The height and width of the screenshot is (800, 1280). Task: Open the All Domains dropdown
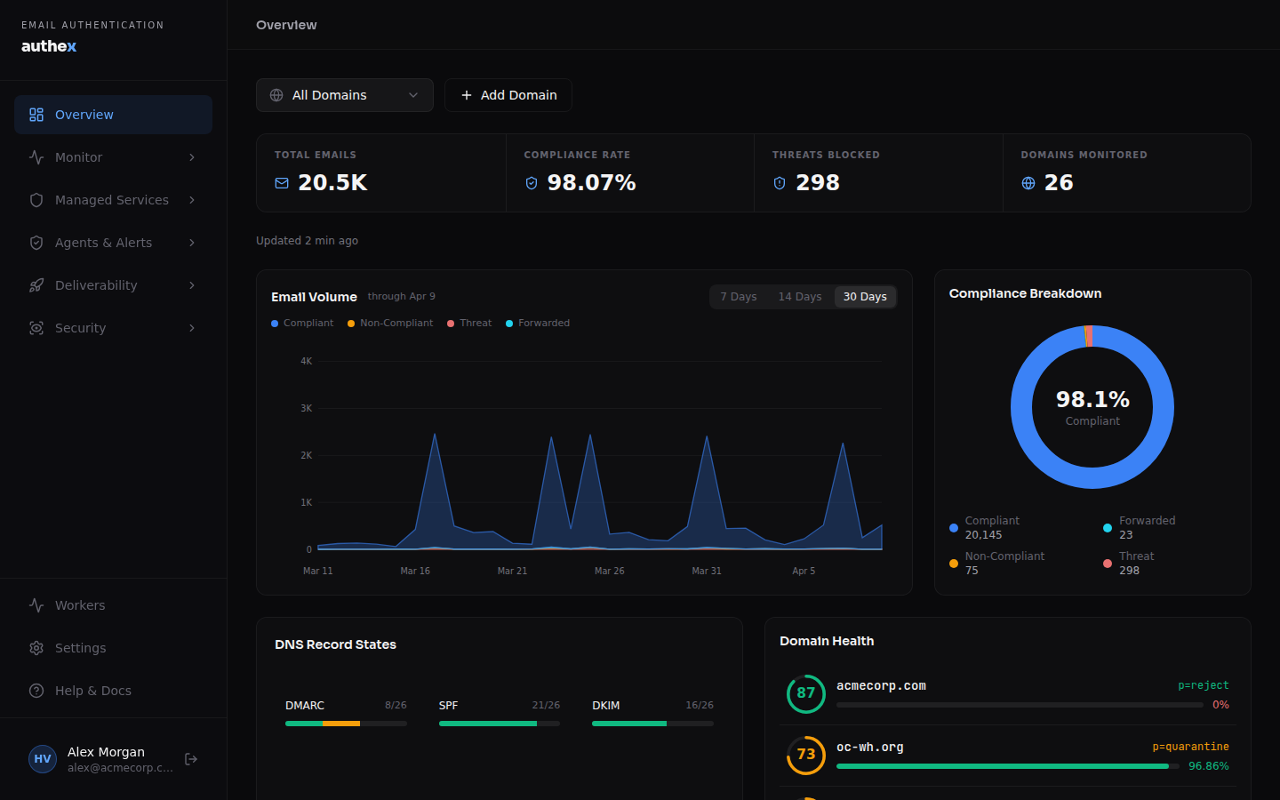(345, 95)
